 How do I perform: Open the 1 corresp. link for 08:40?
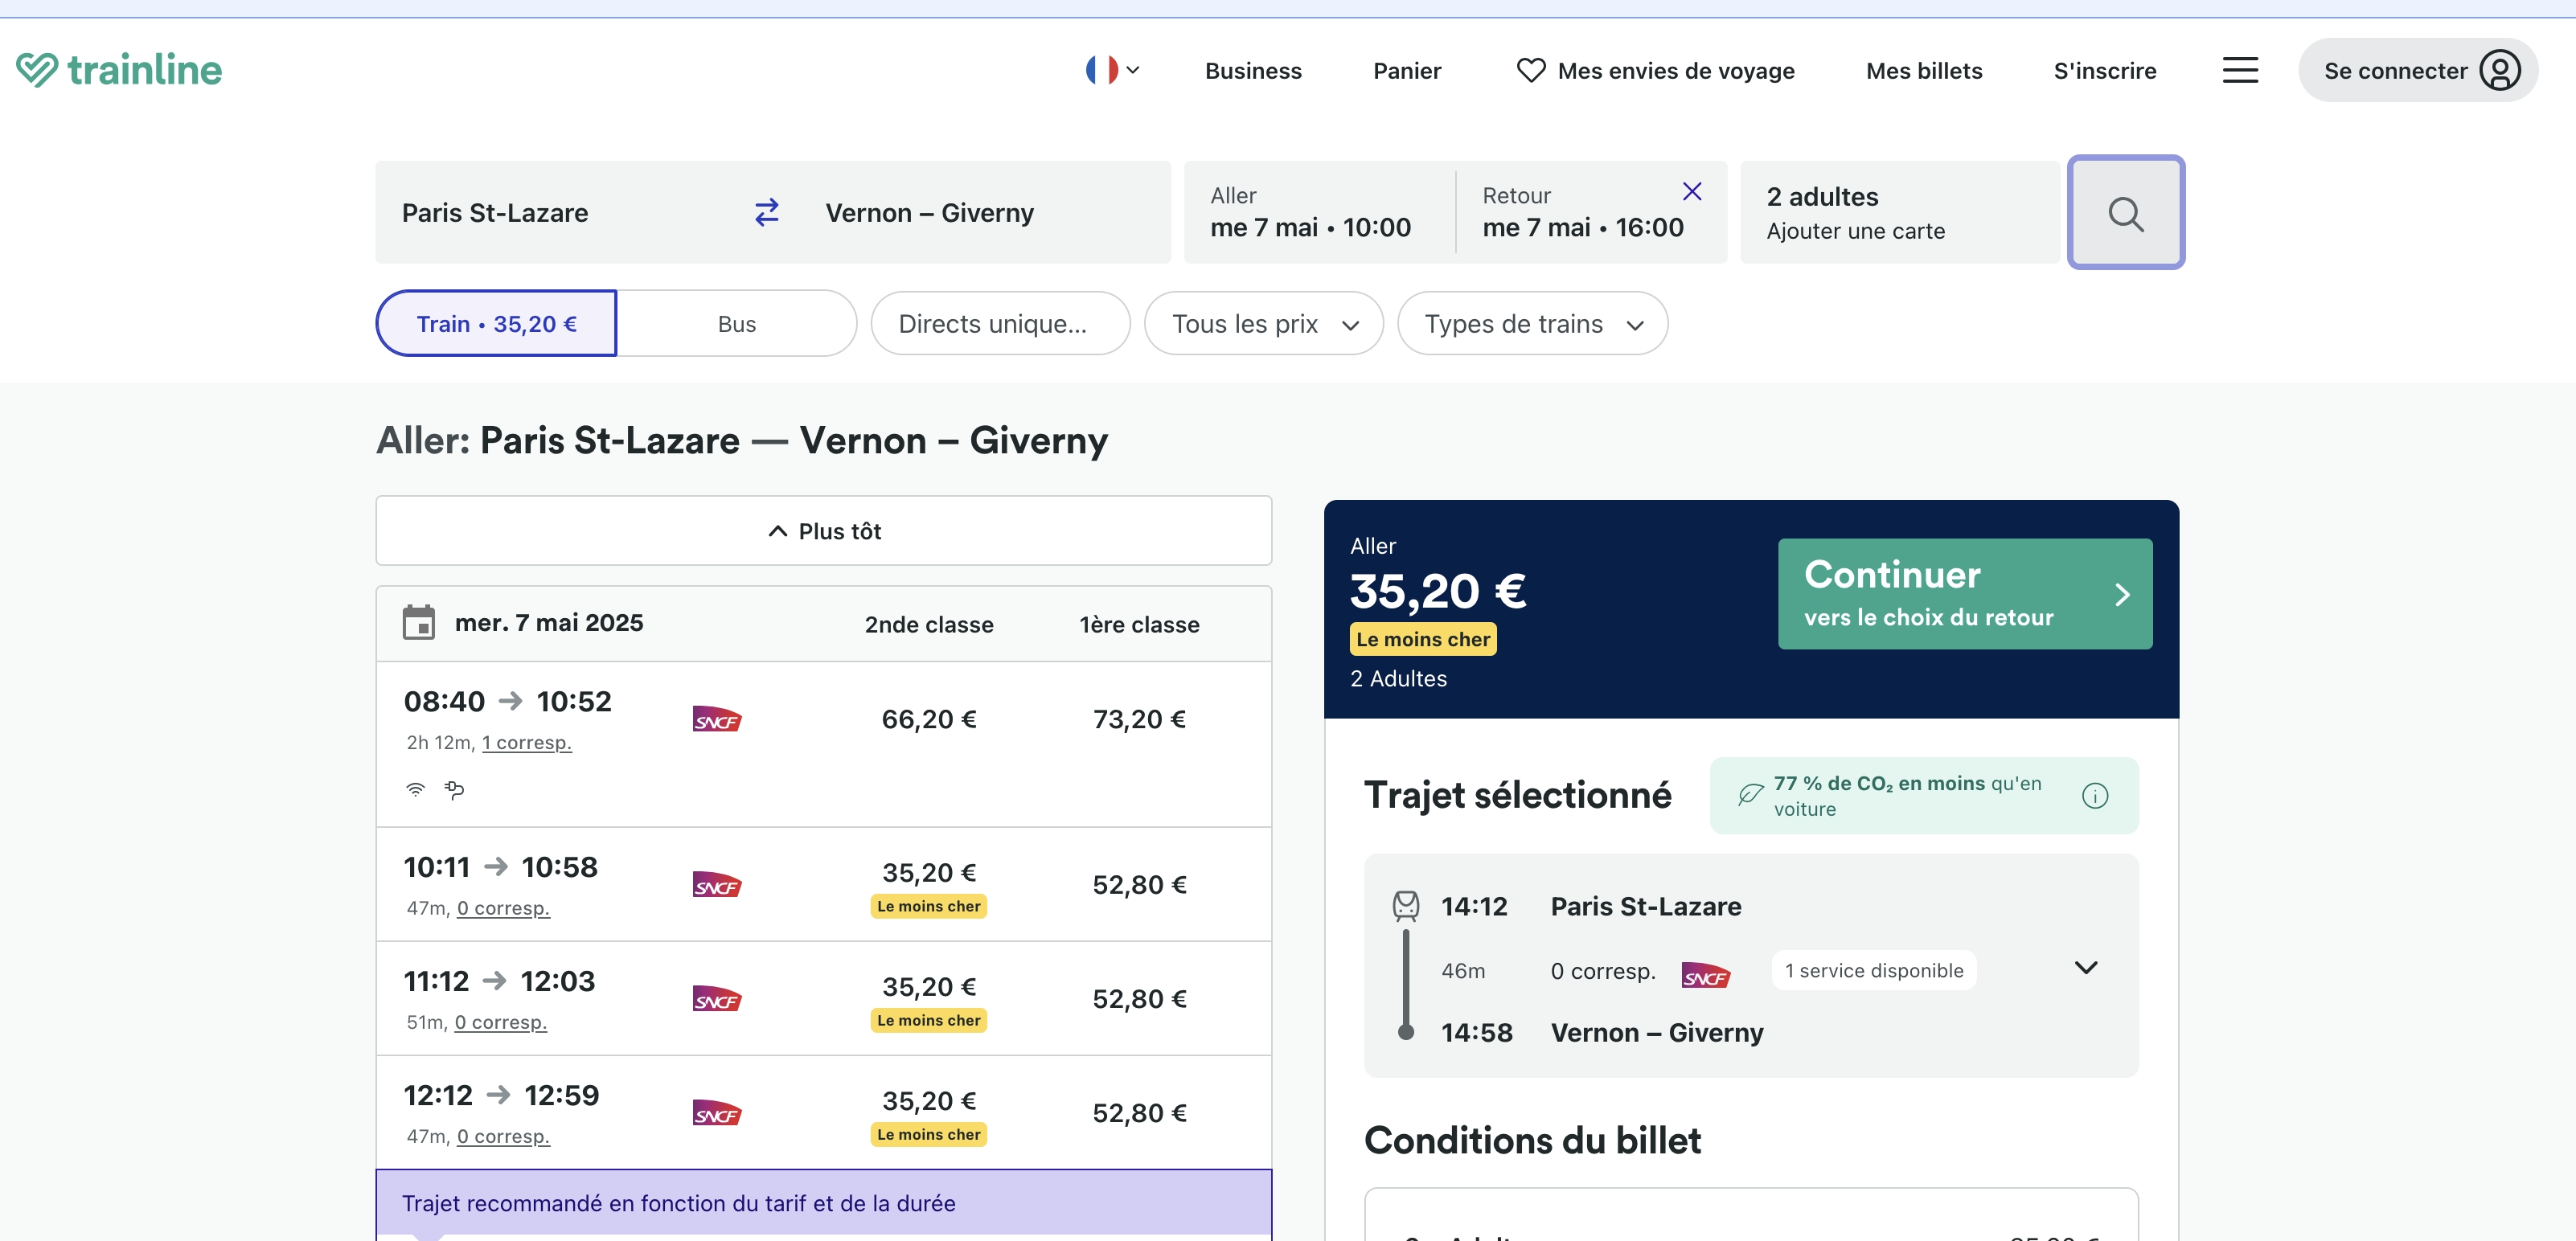(x=527, y=742)
